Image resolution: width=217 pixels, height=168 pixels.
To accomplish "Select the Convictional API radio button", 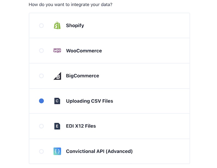I will click(41, 151).
